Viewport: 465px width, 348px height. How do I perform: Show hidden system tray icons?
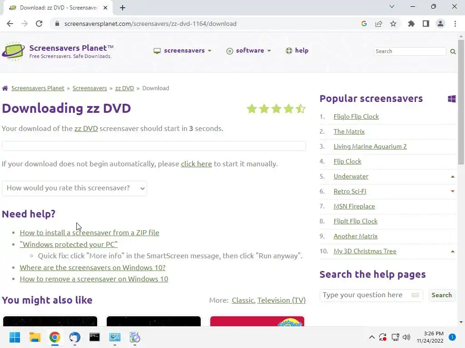pos(371,337)
